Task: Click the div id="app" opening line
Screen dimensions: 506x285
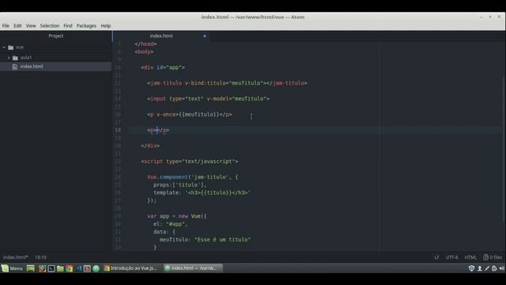Action: (163, 67)
